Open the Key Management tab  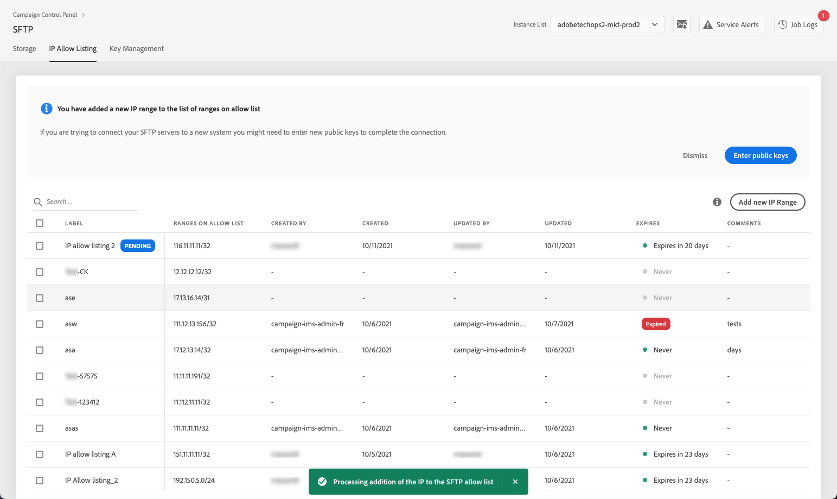[137, 48]
